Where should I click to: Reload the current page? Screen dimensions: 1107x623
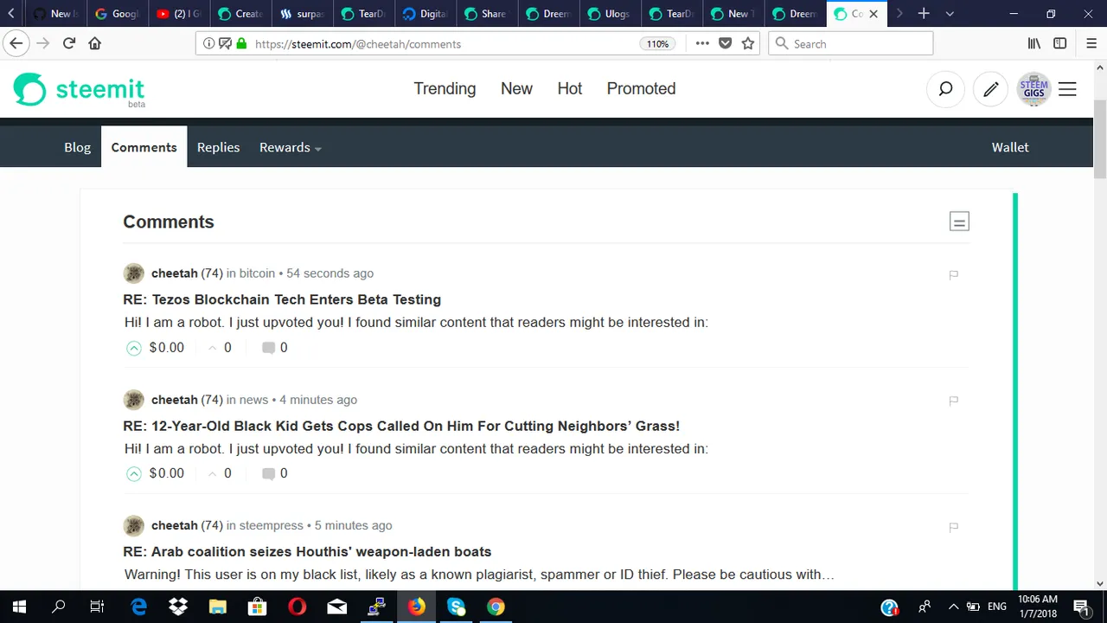coord(69,43)
